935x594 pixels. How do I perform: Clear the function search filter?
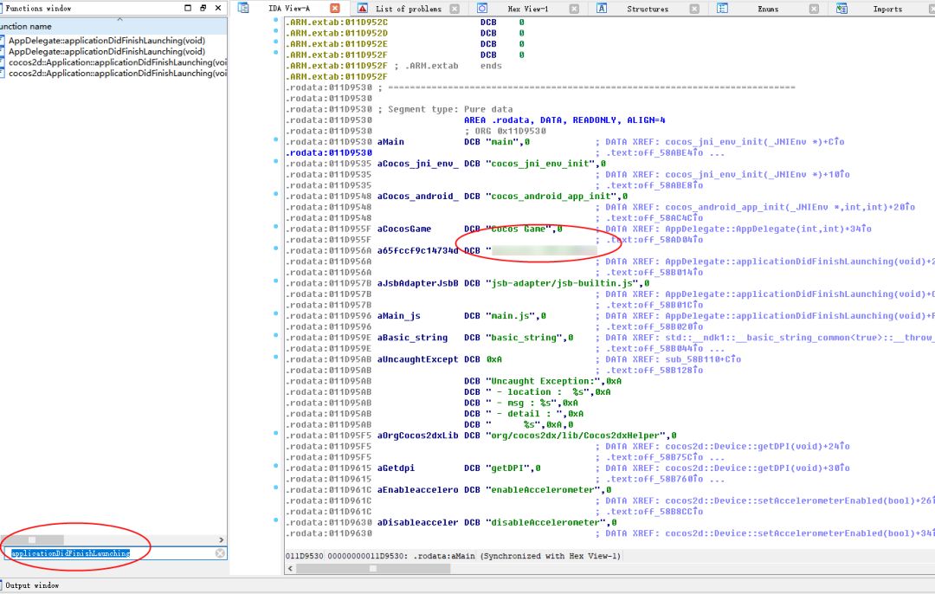[220, 553]
